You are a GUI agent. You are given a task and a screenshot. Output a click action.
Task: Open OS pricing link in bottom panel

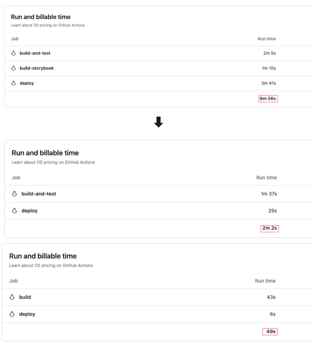[x=51, y=265]
